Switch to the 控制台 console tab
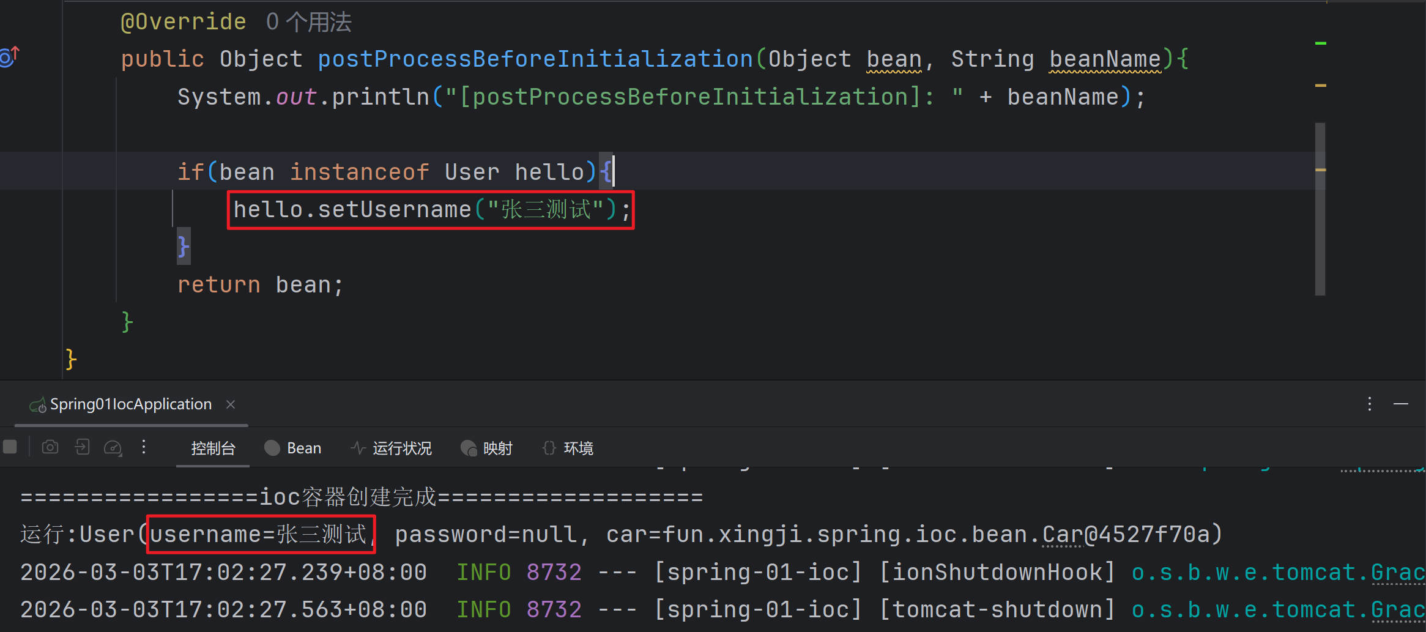This screenshot has width=1426, height=632. coord(213,448)
